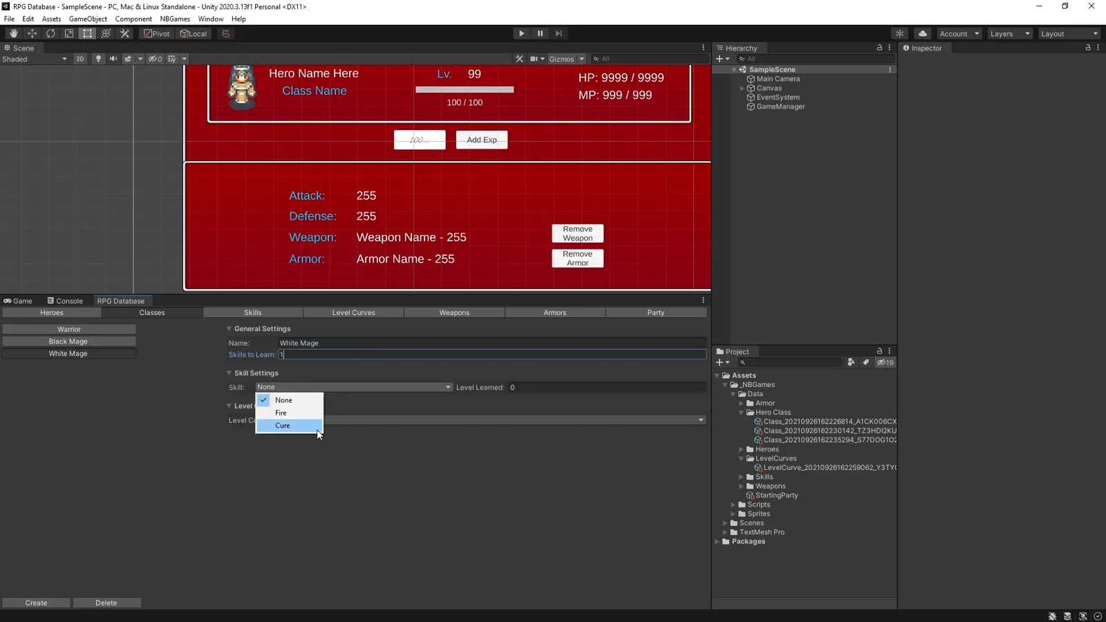Open custom editor tools icon
Screen dimensions: 1106x622
coord(124,33)
